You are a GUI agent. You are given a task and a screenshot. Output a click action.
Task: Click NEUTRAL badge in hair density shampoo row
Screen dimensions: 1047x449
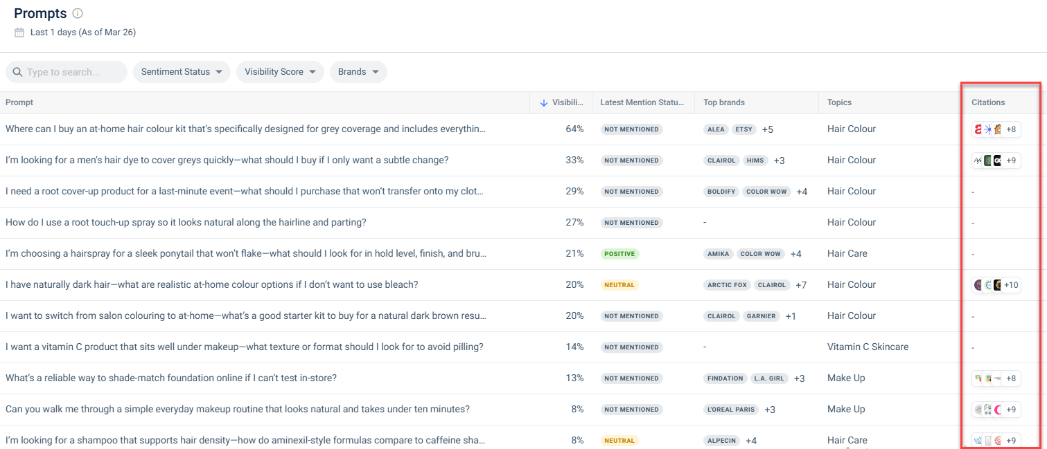tap(619, 441)
